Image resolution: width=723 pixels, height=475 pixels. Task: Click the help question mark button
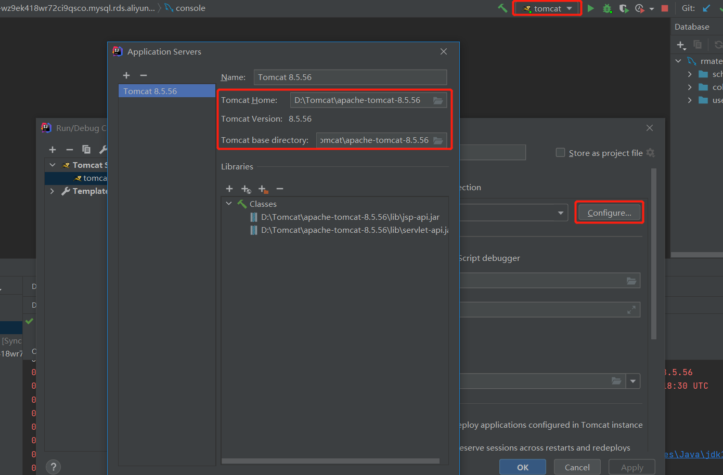[x=53, y=467]
